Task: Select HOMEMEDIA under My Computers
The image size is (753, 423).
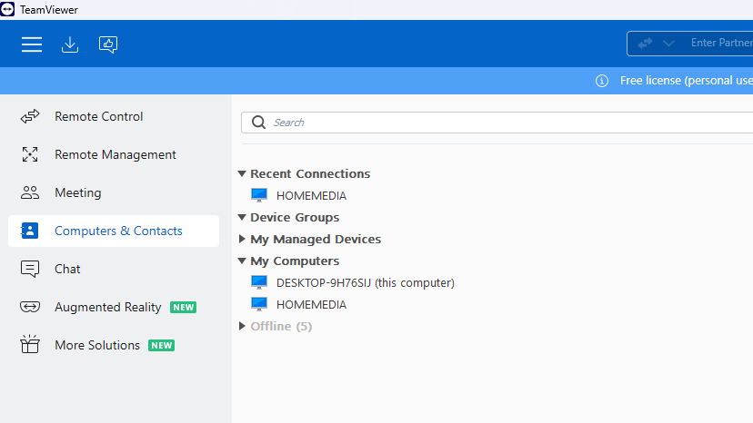Action: click(311, 304)
